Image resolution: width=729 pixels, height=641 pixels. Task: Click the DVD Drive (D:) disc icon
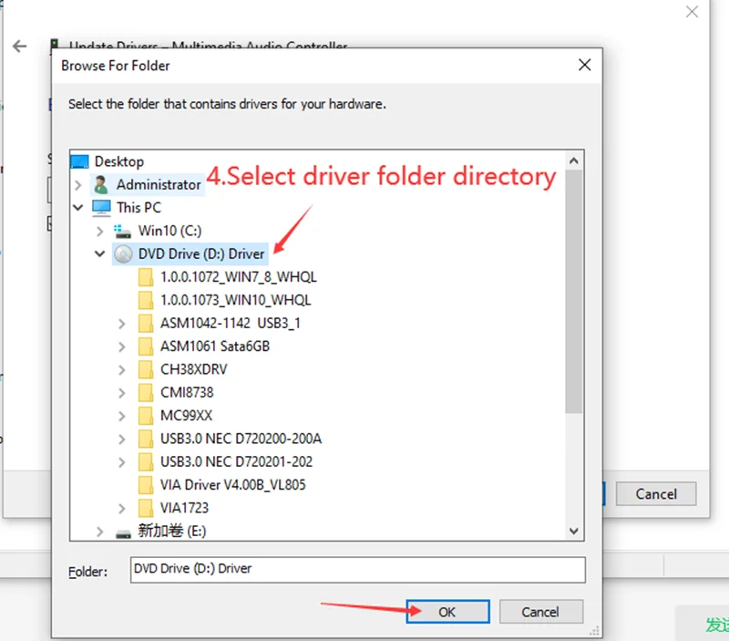point(124,253)
